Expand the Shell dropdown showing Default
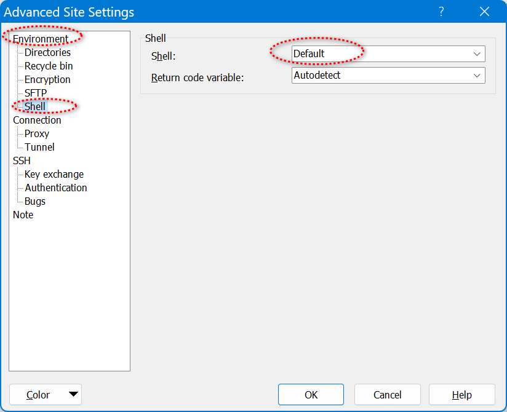The height and width of the screenshot is (412, 507). coord(388,54)
